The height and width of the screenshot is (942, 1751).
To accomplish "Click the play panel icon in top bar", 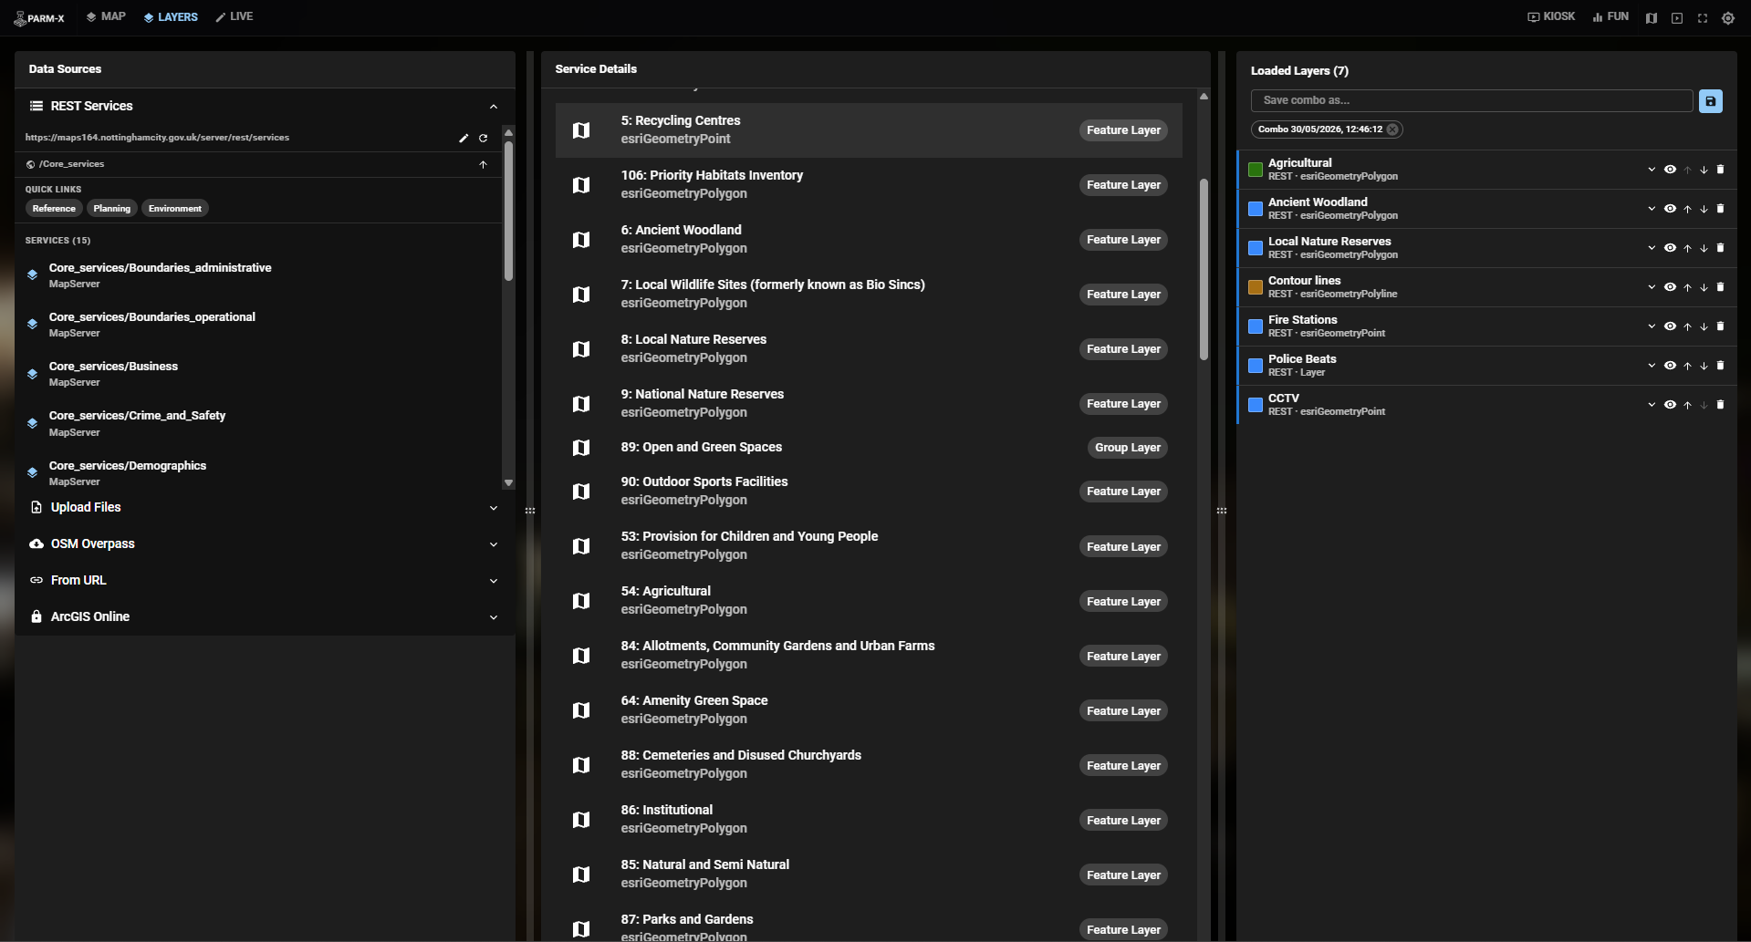I will (x=1677, y=18).
